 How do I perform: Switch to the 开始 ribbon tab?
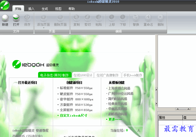(18, 9)
